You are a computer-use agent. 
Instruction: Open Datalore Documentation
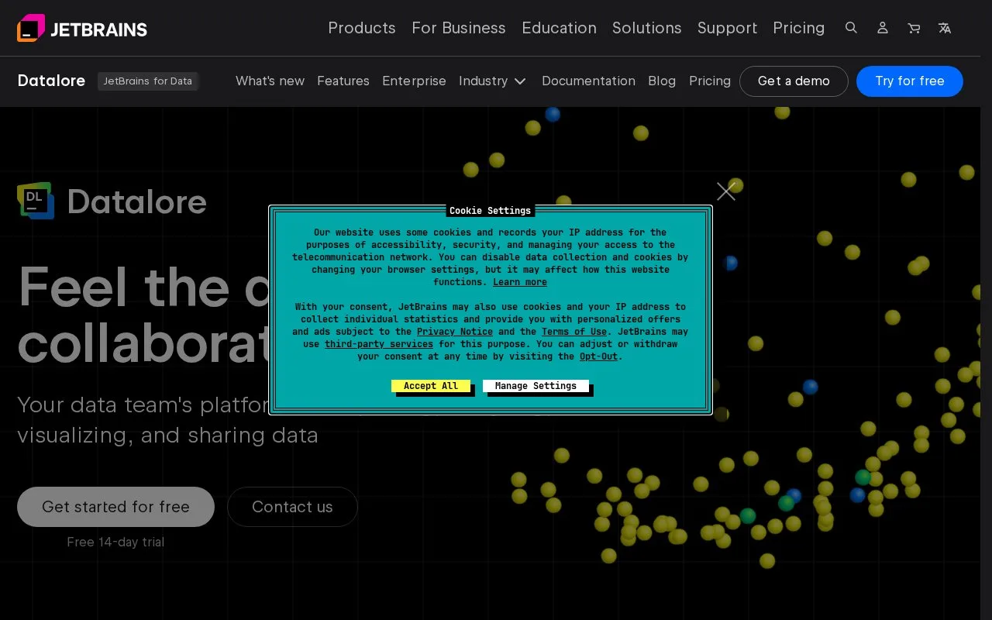588,81
